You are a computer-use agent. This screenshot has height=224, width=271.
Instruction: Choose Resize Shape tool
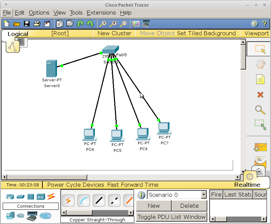tap(260, 125)
